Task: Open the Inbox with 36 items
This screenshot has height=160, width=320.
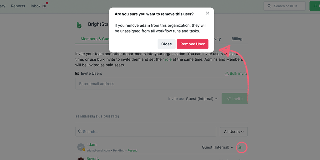Action: tap(38, 6)
